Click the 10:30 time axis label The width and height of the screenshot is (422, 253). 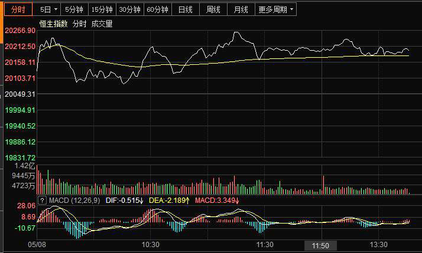point(151,245)
